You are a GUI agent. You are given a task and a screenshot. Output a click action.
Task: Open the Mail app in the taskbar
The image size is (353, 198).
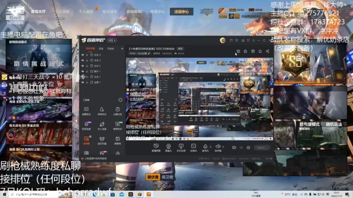tap(122, 194)
